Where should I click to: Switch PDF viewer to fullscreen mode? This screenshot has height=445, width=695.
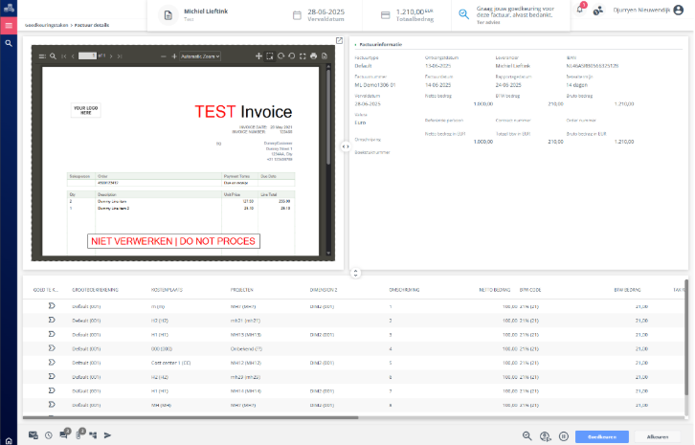click(x=303, y=56)
